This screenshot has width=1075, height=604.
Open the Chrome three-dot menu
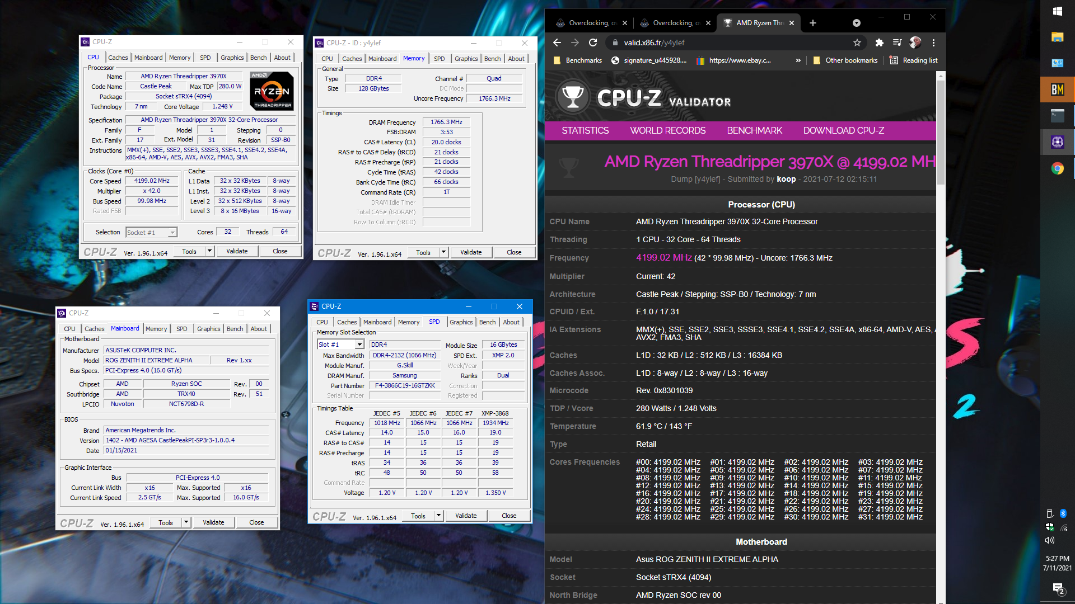pos(933,43)
